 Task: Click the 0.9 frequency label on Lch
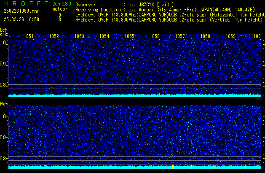(x=3, y=64)
